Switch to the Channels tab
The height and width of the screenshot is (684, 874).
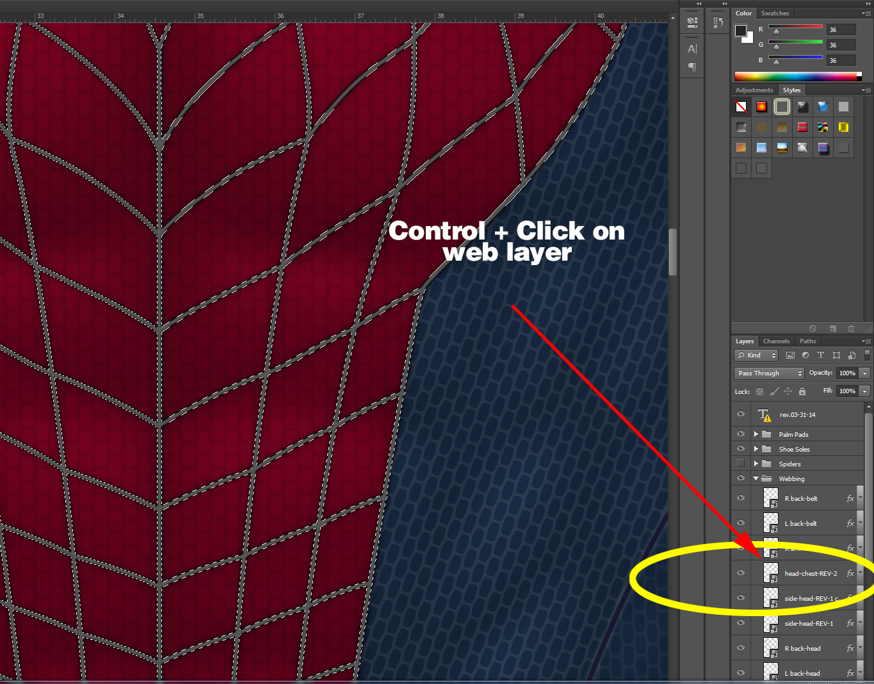pyautogui.click(x=776, y=341)
